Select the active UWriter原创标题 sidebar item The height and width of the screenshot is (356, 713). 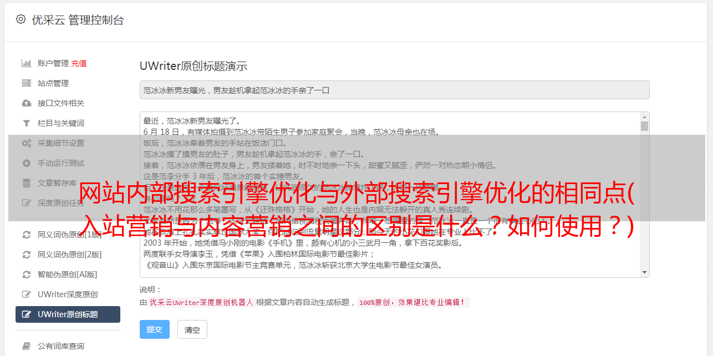pyautogui.click(x=68, y=314)
